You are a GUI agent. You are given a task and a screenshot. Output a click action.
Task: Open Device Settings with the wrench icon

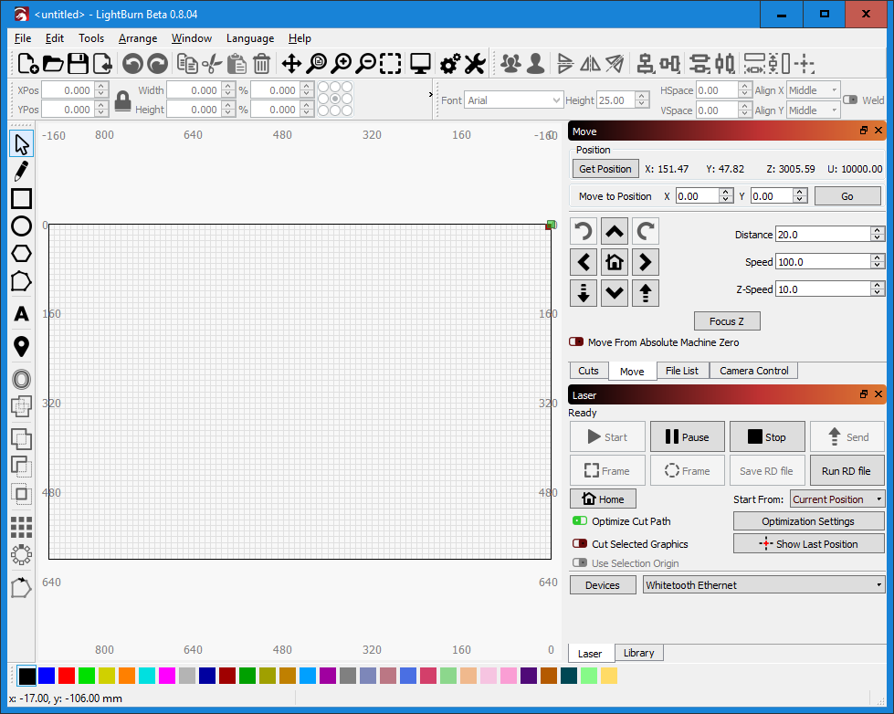475,64
